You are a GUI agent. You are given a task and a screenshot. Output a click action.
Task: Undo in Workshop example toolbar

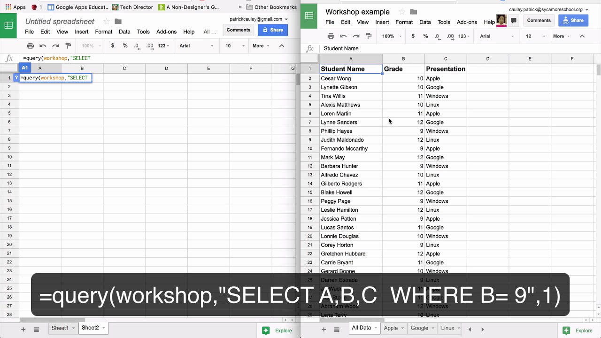tap(343, 36)
